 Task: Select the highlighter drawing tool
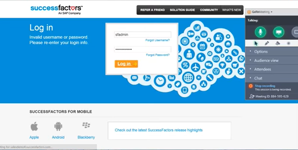[278, 43]
